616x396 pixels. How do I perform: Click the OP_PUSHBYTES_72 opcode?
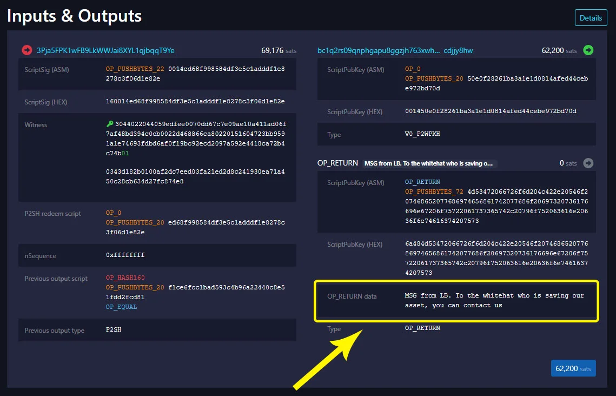(434, 192)
